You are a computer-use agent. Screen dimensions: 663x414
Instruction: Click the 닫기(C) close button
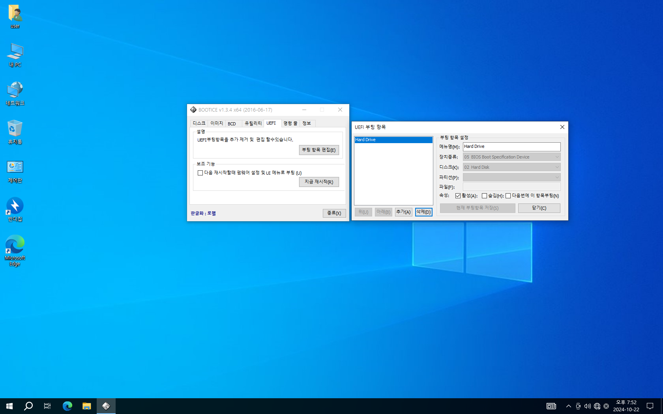tap(539, 208)
